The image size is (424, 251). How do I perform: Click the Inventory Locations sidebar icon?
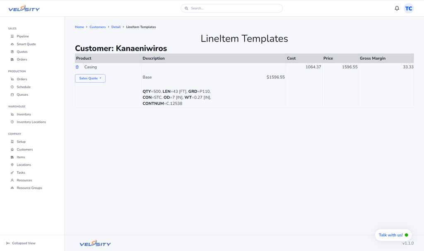tap(12, 122)
